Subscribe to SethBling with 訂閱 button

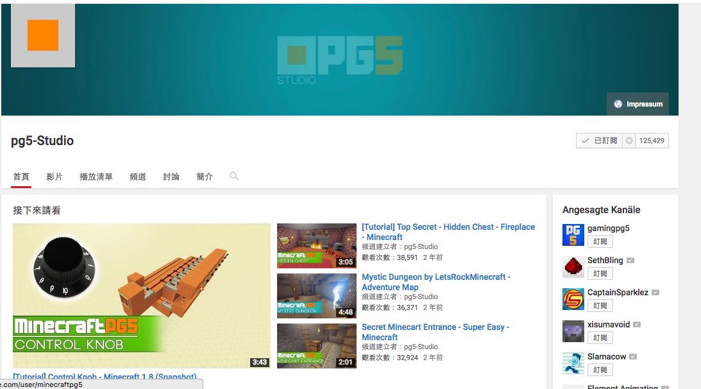pyautogui.click(x=600, y=273)
